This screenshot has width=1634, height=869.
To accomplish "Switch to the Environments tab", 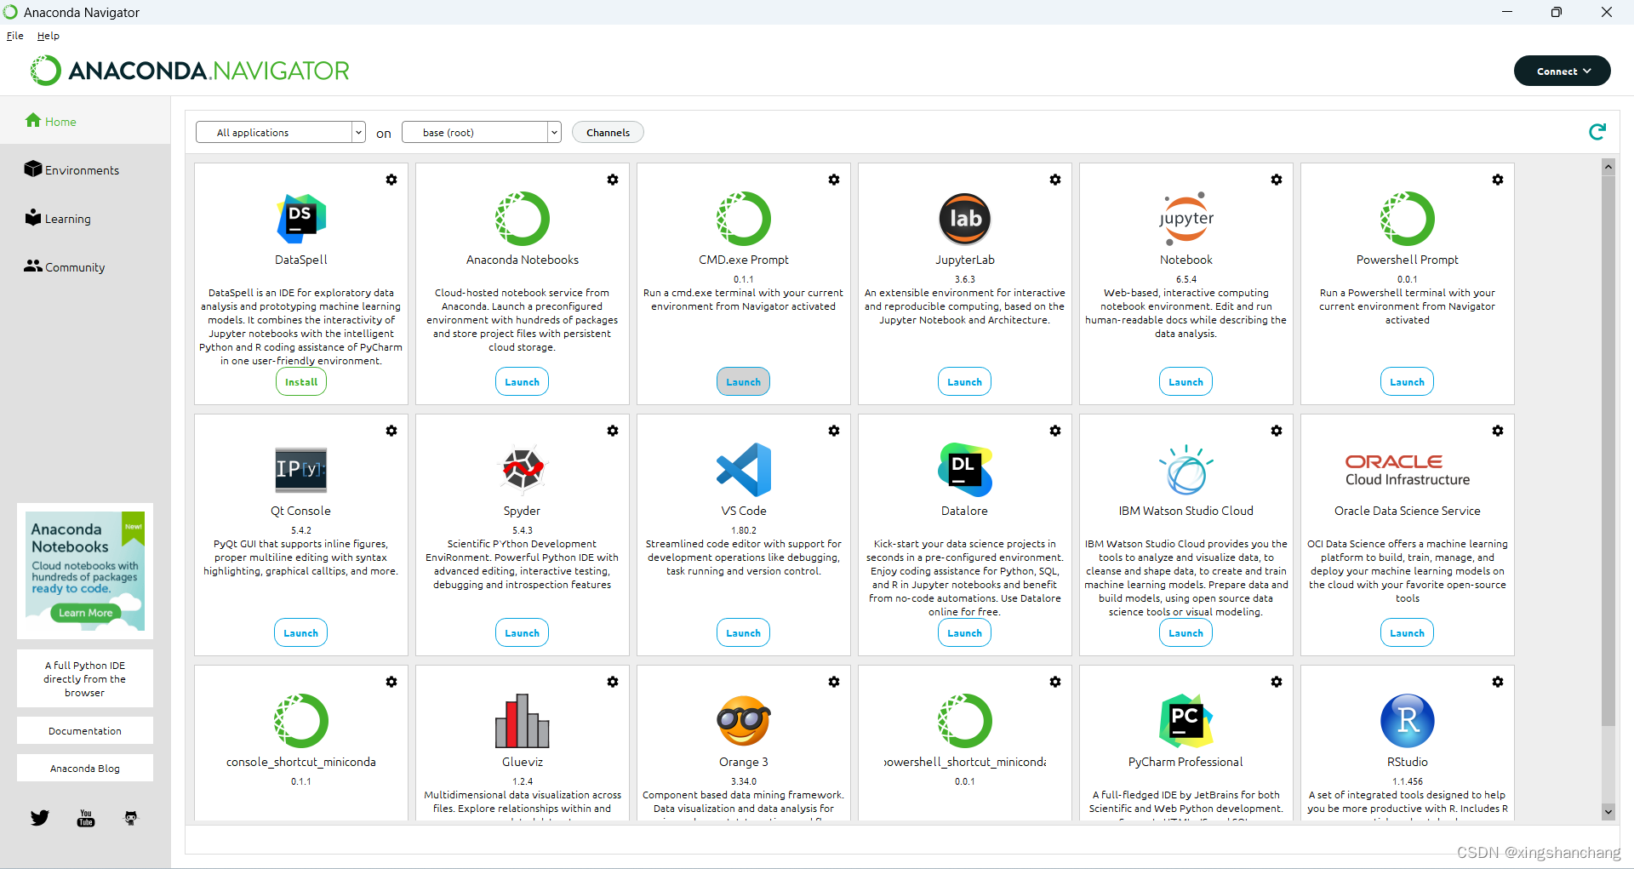I will pyautogui.click(x=85, y=169).
